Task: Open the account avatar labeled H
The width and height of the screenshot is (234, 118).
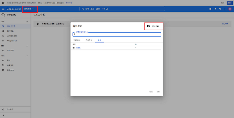Action: coord(230,9)
